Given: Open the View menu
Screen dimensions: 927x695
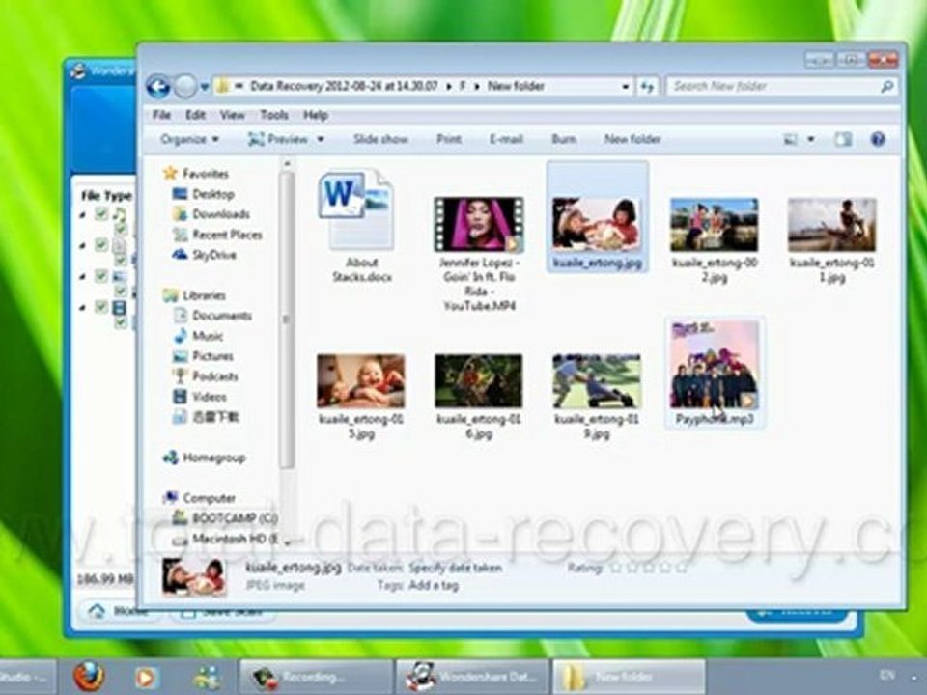Looking at the screenshot, I should click(232, 115).
